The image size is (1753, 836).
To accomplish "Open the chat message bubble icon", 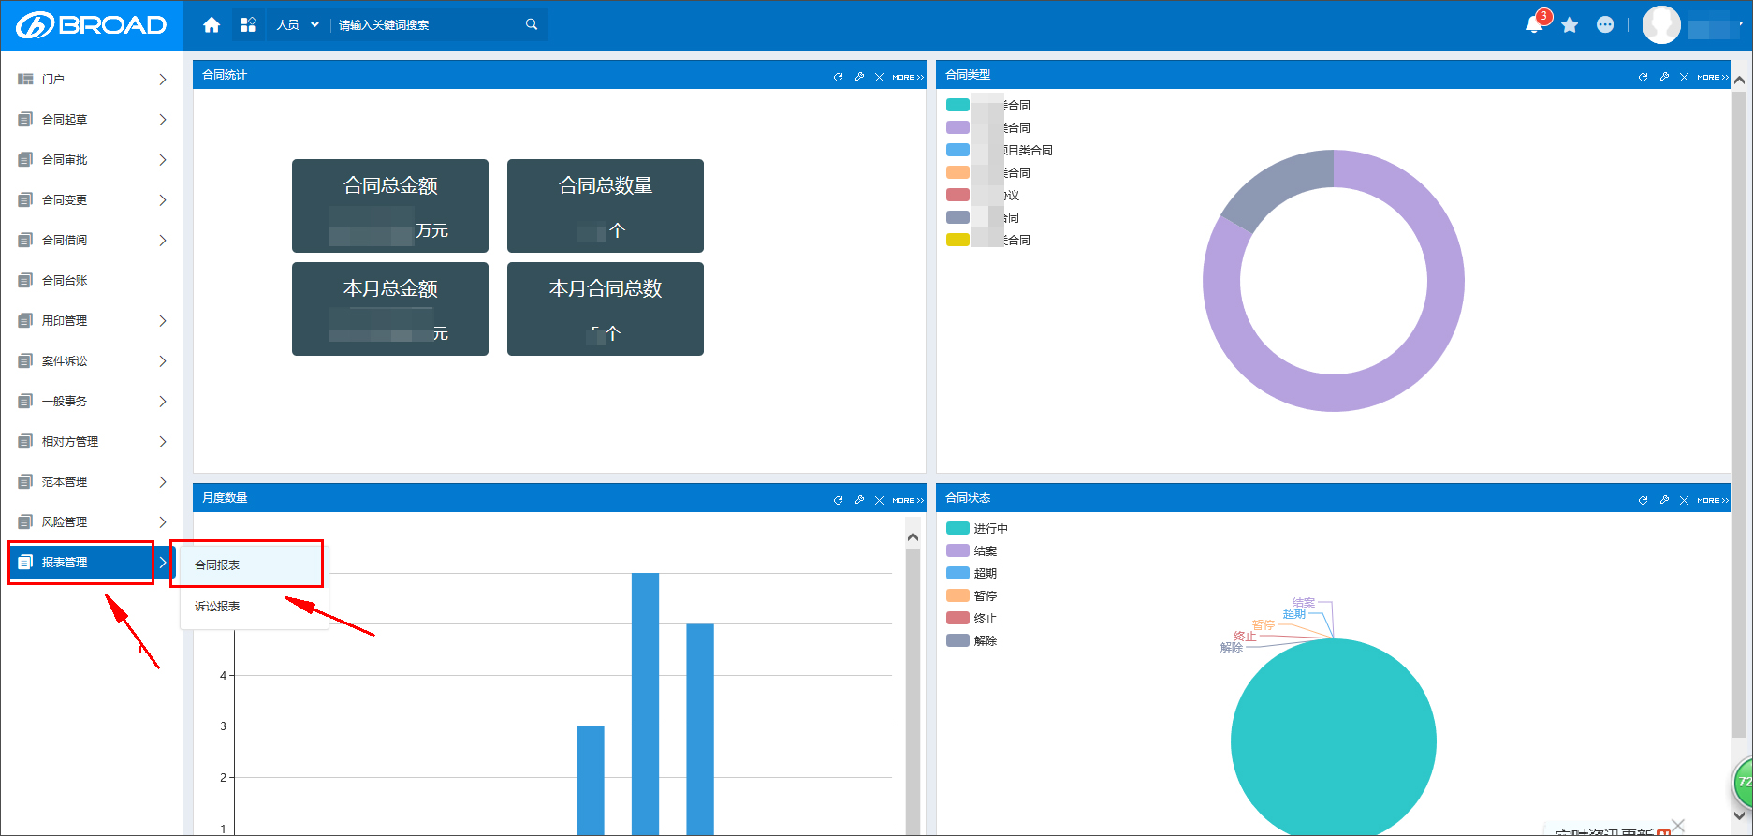I will coord(1605,25).
